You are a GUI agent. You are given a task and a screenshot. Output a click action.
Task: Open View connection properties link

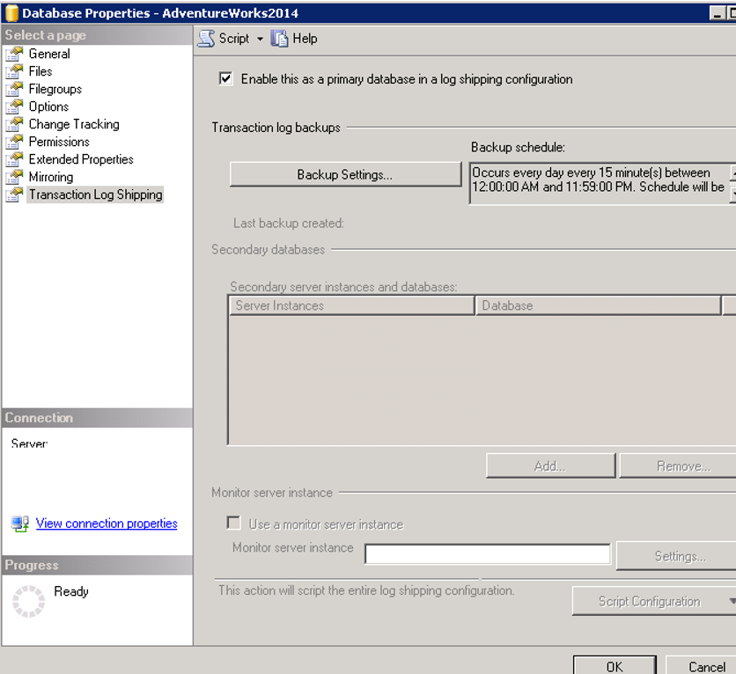pyautogui.click(x=107, y=524)
